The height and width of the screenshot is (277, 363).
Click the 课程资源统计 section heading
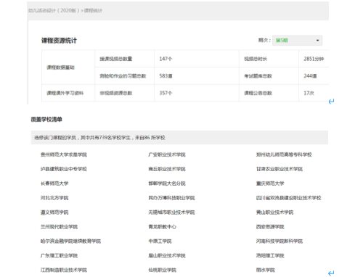pyautogui.click(x=59, y=41)
